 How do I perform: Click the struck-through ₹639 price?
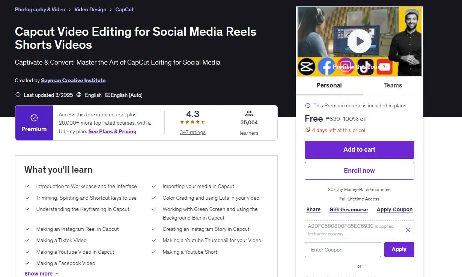(333, 119)
